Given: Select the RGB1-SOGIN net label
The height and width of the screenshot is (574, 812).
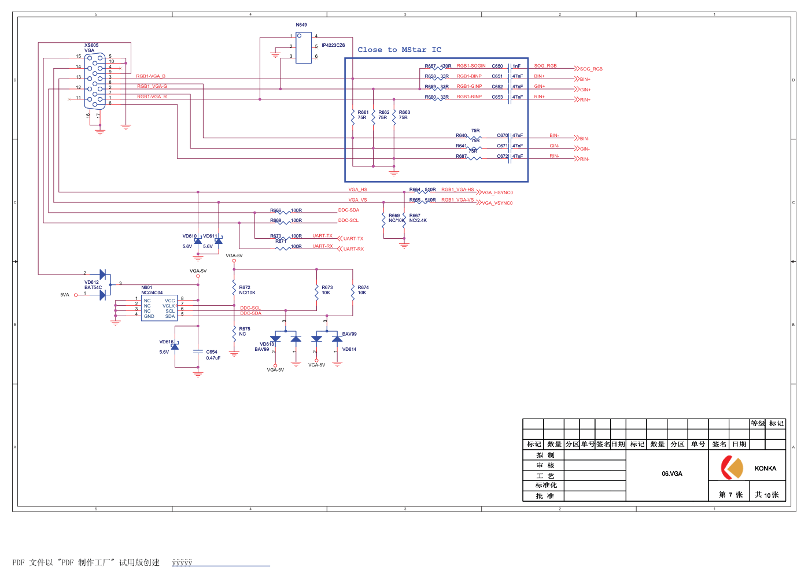Looking at the screenshot, I should pos(471,66).
